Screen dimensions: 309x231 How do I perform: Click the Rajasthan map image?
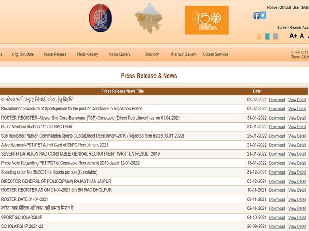click(x=149, y=18)
